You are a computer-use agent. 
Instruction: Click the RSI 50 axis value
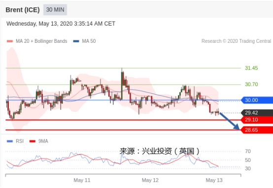[248, 160]
